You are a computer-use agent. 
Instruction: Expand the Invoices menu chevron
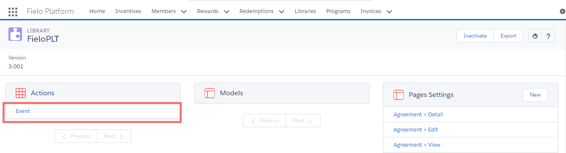(x=389, y=12)
